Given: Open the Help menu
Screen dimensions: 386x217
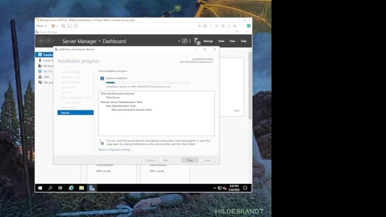Looking at the screenshot, I should click(244, 41).
